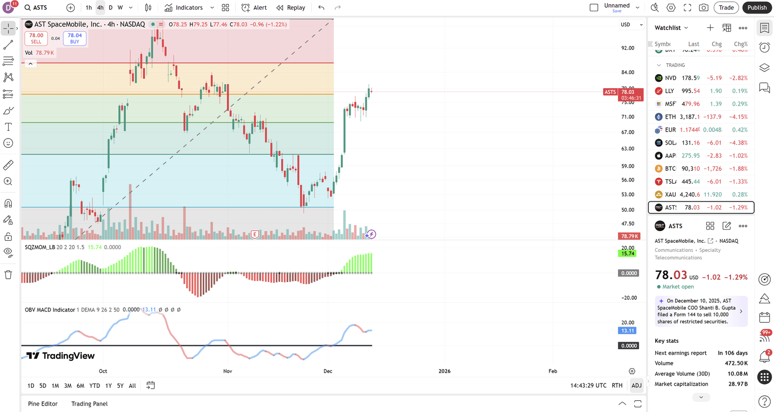Select the ASTS row in the watchlist
This screenshot has height=412, width=774.
click(699, 207)
